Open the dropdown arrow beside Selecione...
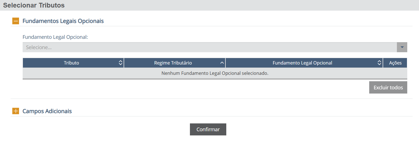The height and width of the screenshot is (141, 419). (x=402, y=47)
